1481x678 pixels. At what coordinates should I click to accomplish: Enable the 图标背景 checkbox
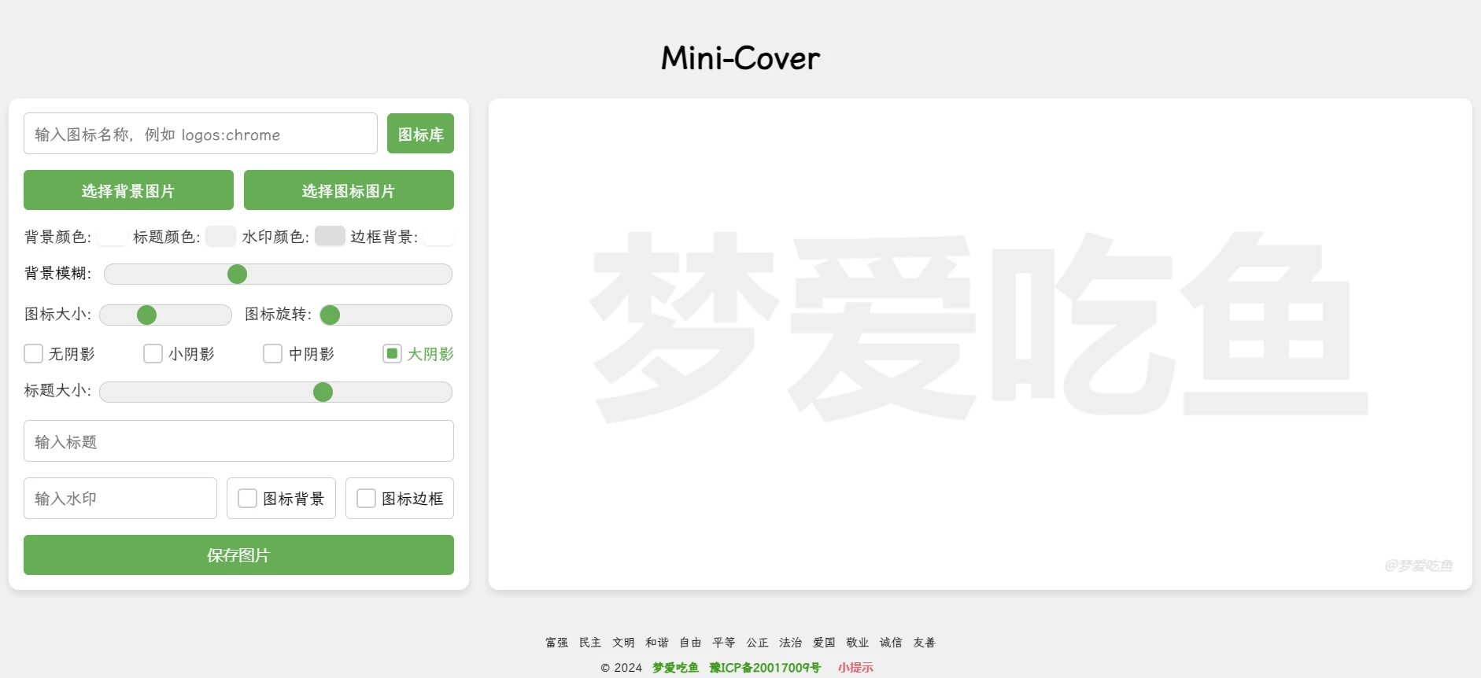(x=248, y=499)
